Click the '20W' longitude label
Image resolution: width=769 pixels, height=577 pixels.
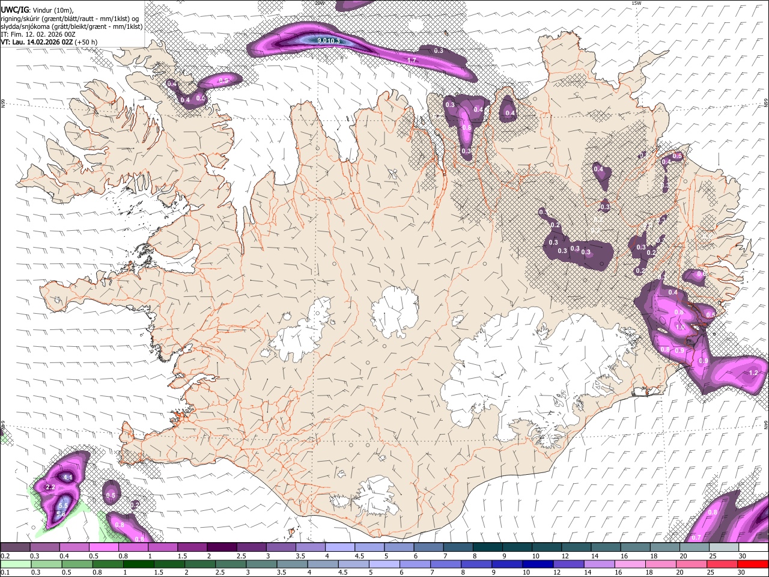pos(319,3)
